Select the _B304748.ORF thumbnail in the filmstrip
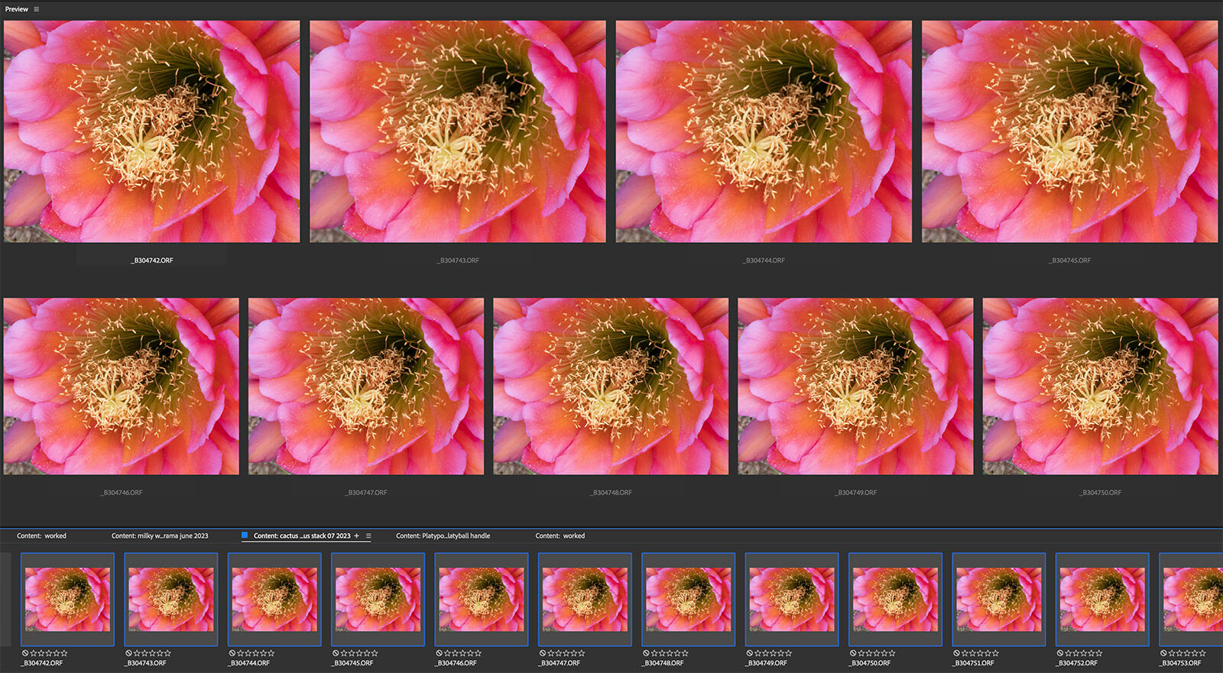 click(x=688, y=600)
